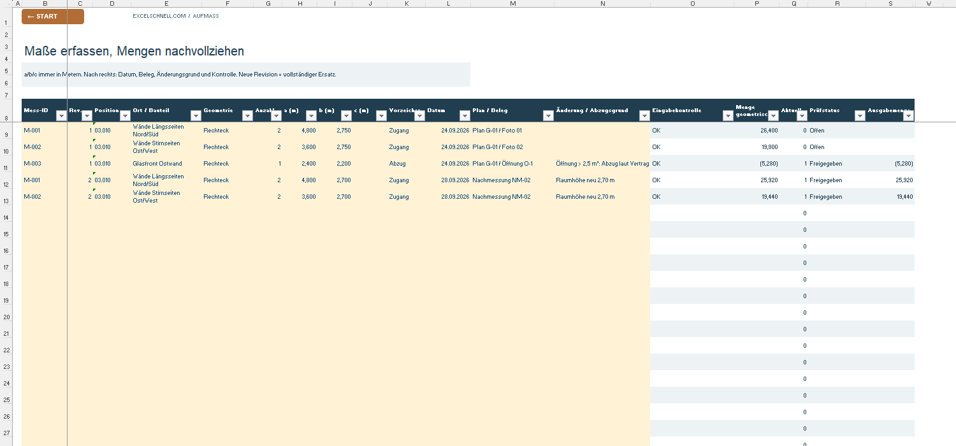
Task: Select the 'Rechteck' Geometrie cell in row 11
Action: coord(228,164)
